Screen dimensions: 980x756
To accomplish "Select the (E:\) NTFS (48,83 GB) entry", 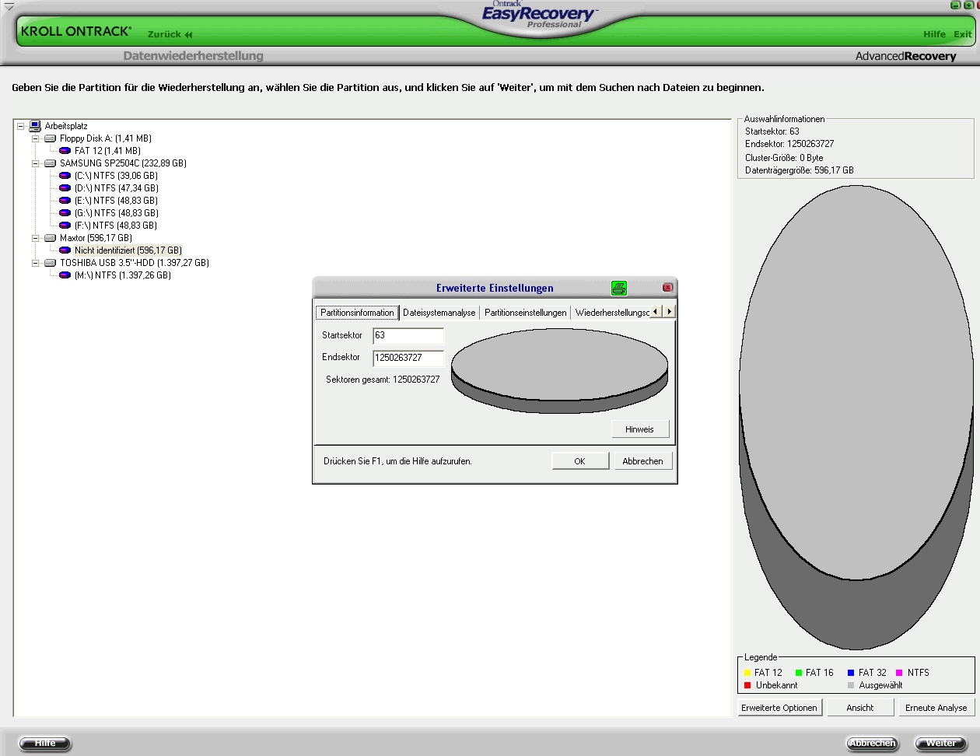I will coord(116,201).
